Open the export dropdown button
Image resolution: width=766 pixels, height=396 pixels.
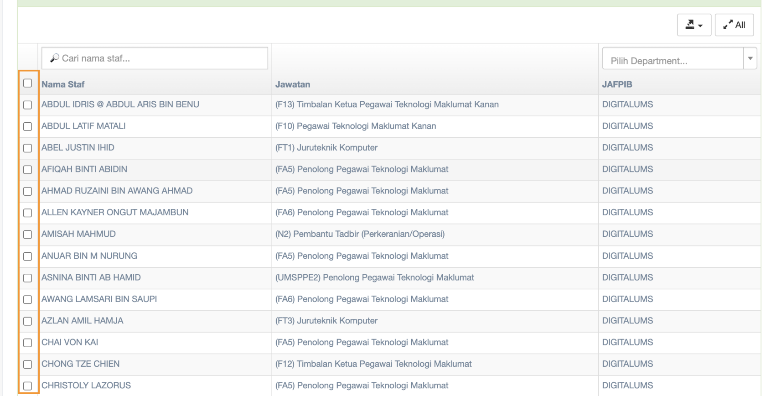[x=694, y=25]
